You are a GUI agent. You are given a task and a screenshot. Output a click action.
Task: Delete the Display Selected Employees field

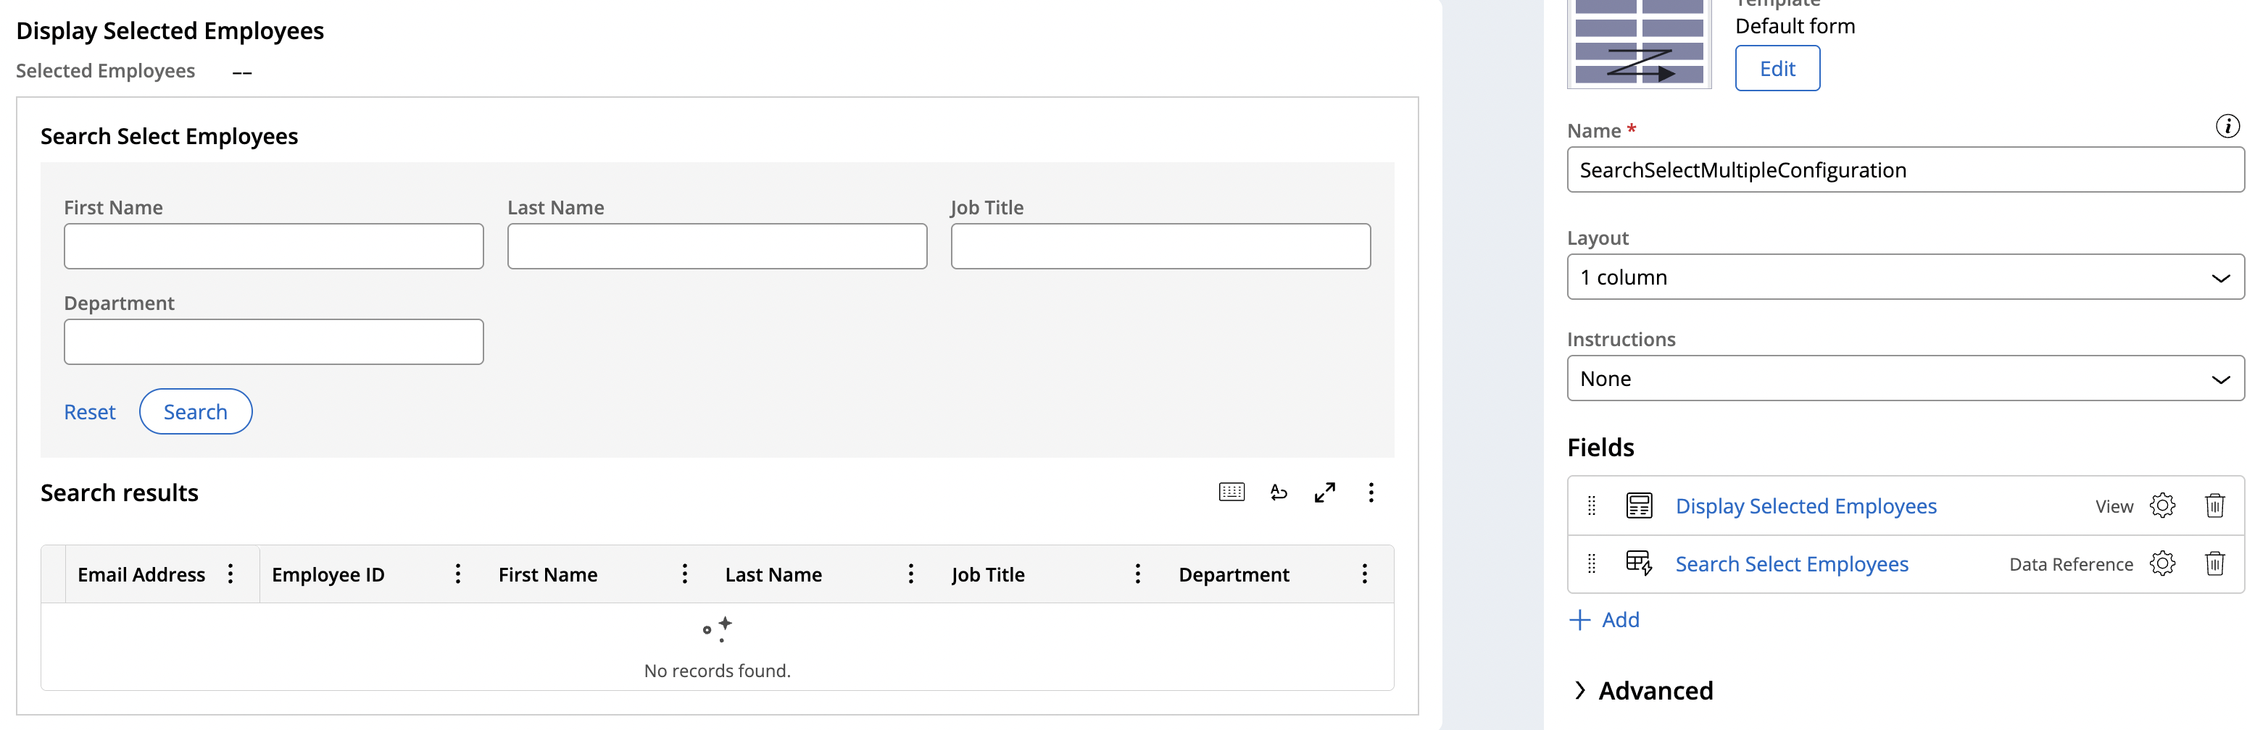click(2214, 505)
